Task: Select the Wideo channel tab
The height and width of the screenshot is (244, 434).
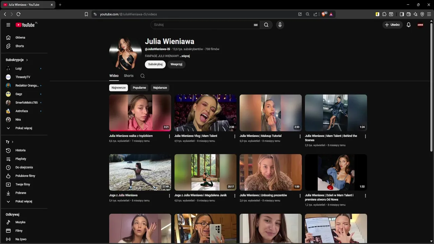Action: point(114,76)
